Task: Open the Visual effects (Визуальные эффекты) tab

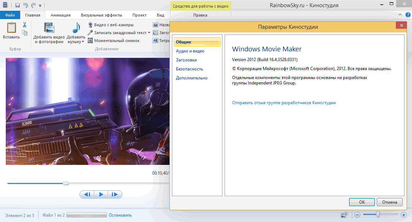Action: point(101,15)
